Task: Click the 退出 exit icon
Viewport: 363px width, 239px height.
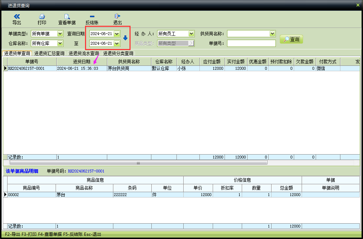Action: [117, 17]
